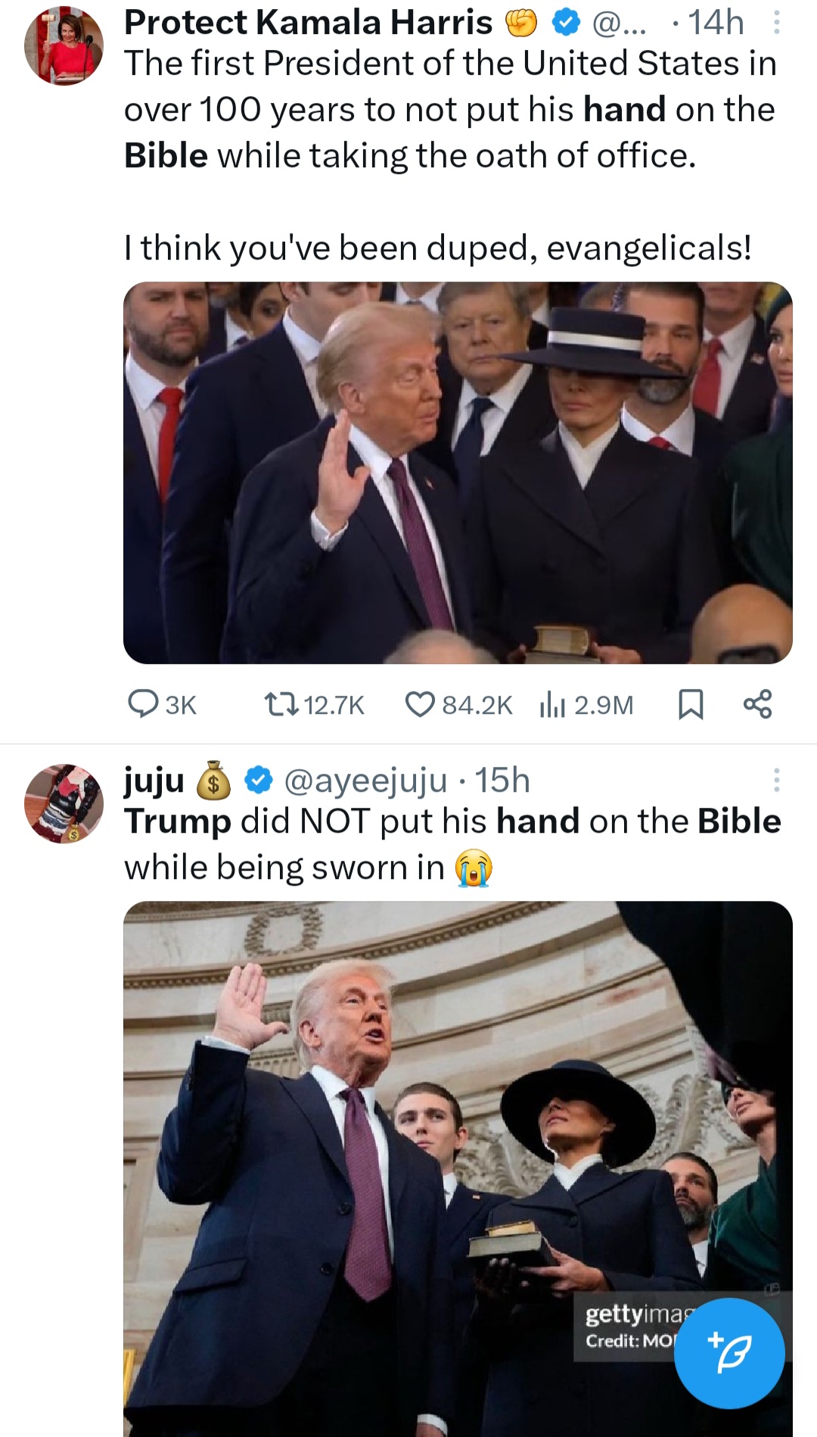Viewport: 817px width, 1437px height.
Task: Tap the compose new post floating button
Action: pos(729,1353)
